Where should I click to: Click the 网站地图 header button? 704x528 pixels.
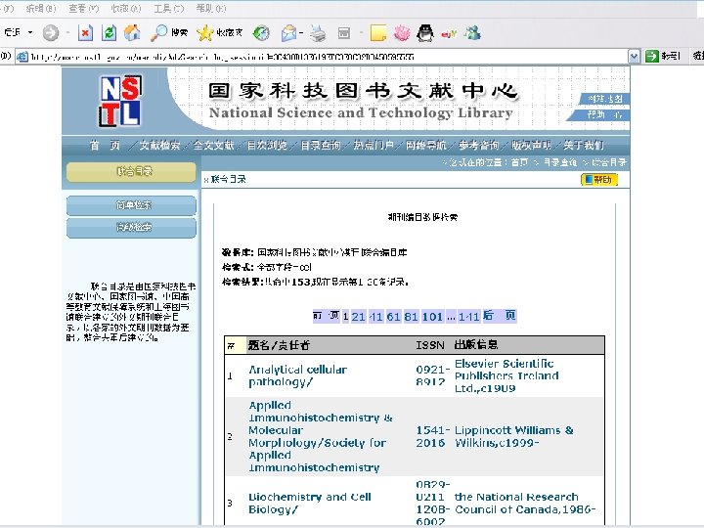point(604,99)
